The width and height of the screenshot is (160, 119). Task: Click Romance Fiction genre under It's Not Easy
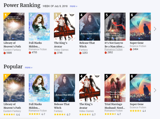[x=114, y=49]
